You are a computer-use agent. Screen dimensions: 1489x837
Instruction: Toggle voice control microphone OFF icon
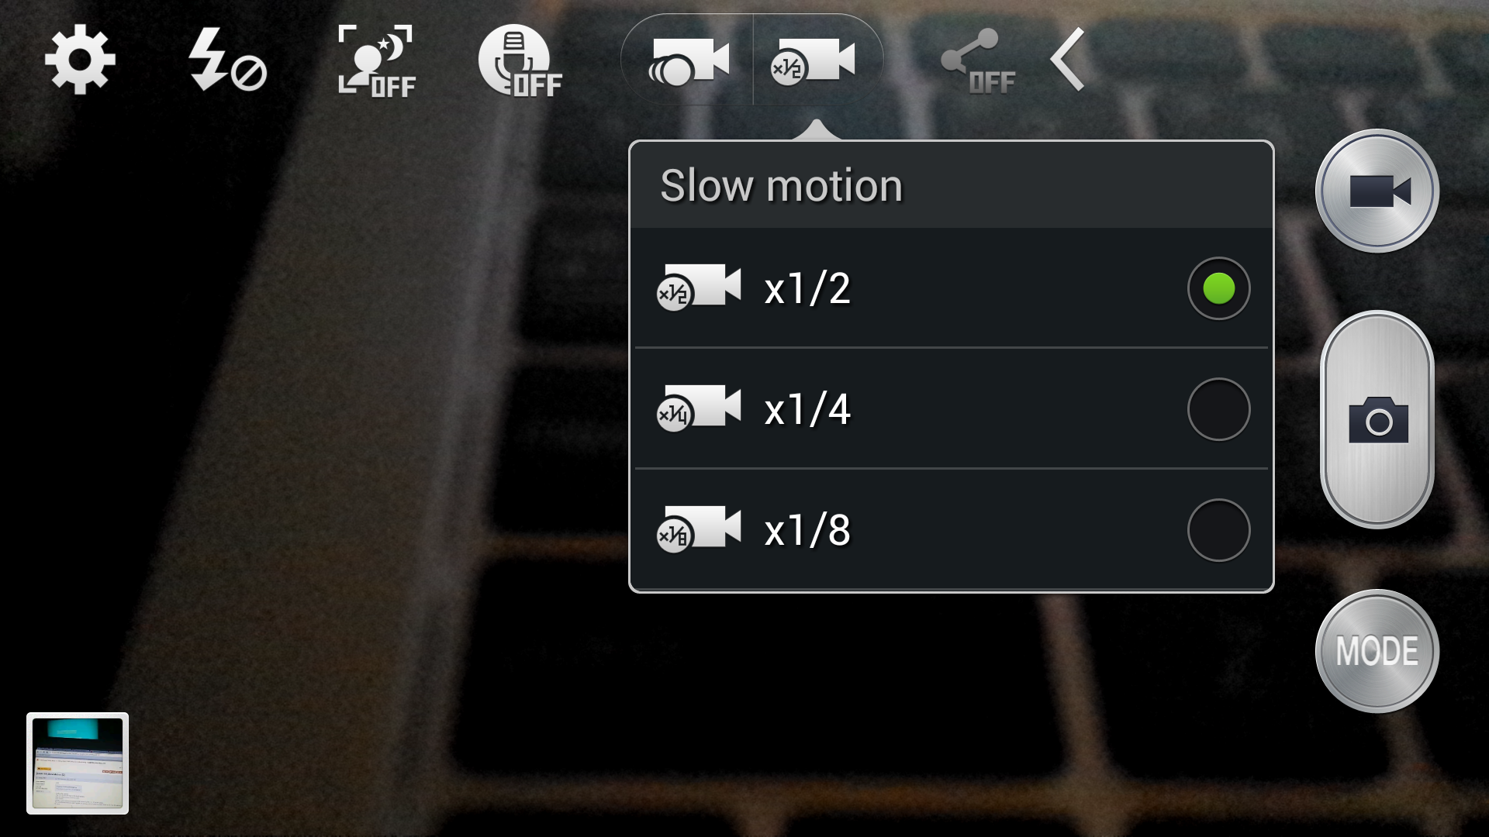[x=520, y=60]
